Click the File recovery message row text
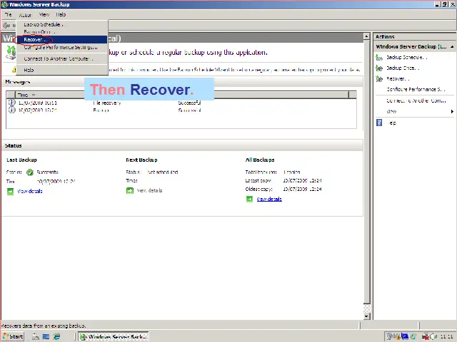Viewport: 457px width, 342px height. tap(106, 103)
